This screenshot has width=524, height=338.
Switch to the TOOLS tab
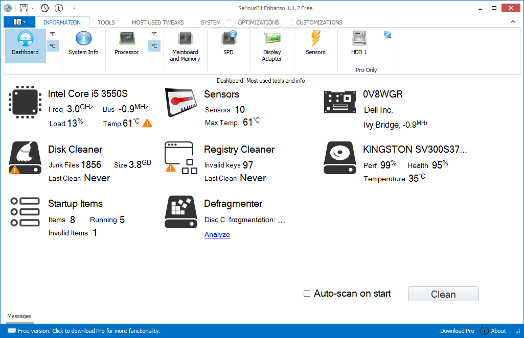pyautogui.click(x=106, y=22)
